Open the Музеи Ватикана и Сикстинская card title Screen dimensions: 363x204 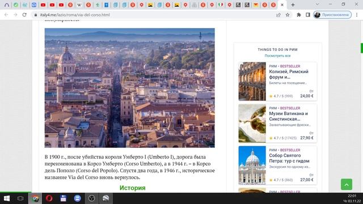(x=288, y=116)
